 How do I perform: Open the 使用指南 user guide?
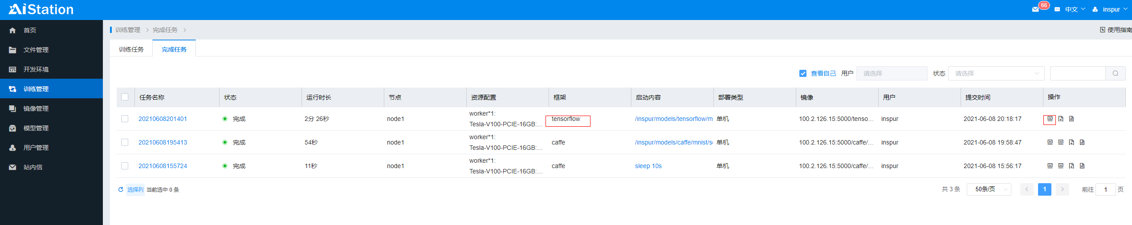1116,30
